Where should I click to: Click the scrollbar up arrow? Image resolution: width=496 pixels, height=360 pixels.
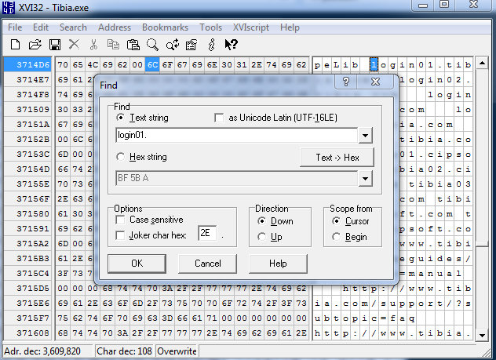tap(482, 64)
